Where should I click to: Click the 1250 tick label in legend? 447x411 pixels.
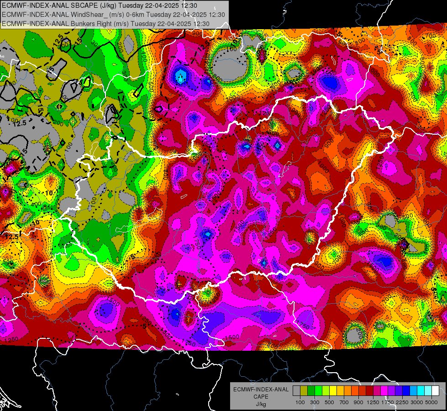tap(373, 402)
